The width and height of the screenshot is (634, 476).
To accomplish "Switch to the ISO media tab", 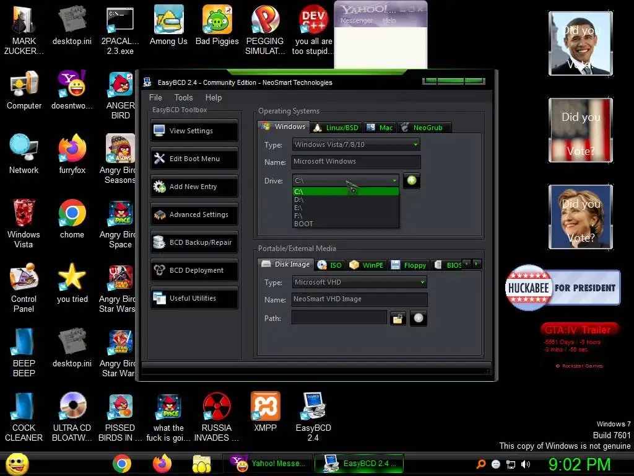I will [329, 265].
